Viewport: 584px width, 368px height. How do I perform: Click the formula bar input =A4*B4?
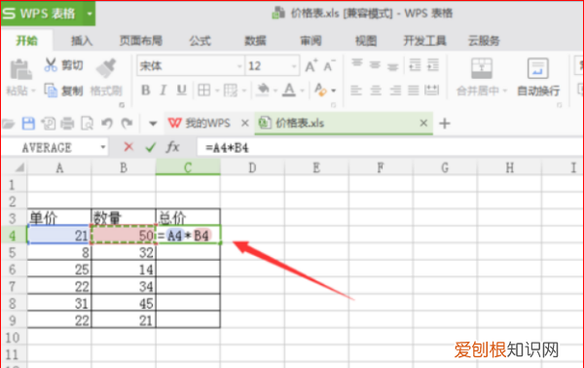(x=389, y=148)
